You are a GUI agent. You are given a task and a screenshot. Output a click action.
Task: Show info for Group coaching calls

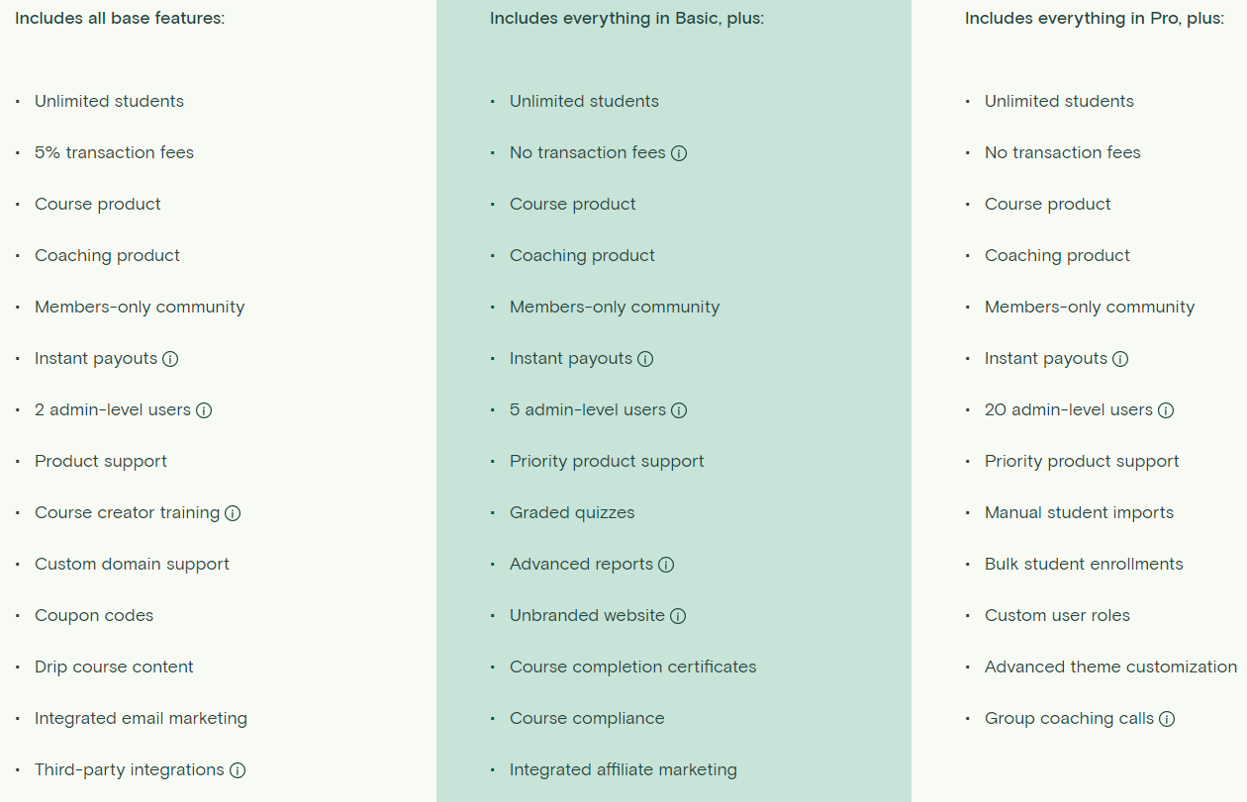point(1167,719)
